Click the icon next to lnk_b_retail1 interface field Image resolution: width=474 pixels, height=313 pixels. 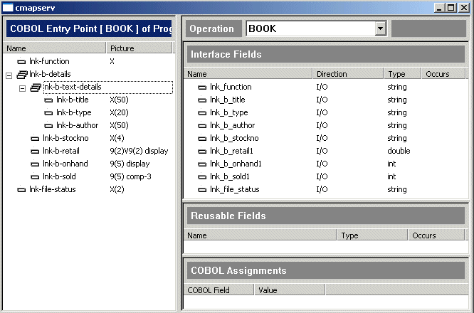pos(202,152)
